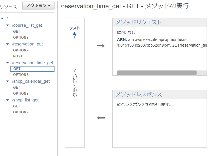Open OPTIONS method under /reservation_put

click(x=21, y=50)
